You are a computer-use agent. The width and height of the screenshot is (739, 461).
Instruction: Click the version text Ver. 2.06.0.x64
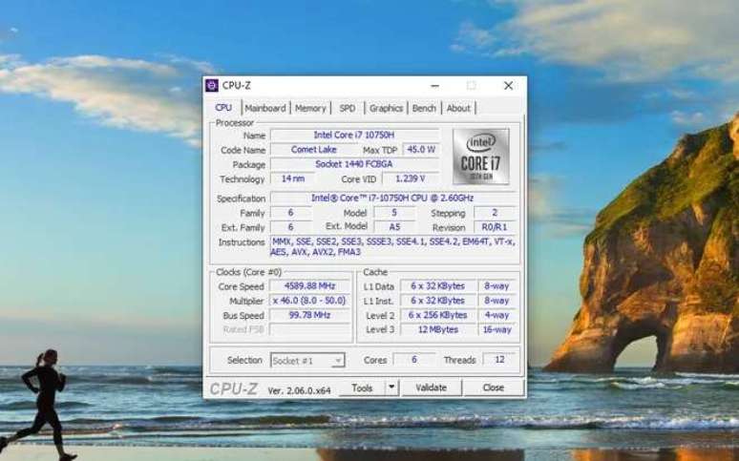pos(299,390)
